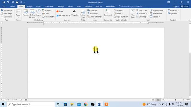This screenshot has height=107, width=191.
Task: Insert an Object
Action: pos(155,17)
